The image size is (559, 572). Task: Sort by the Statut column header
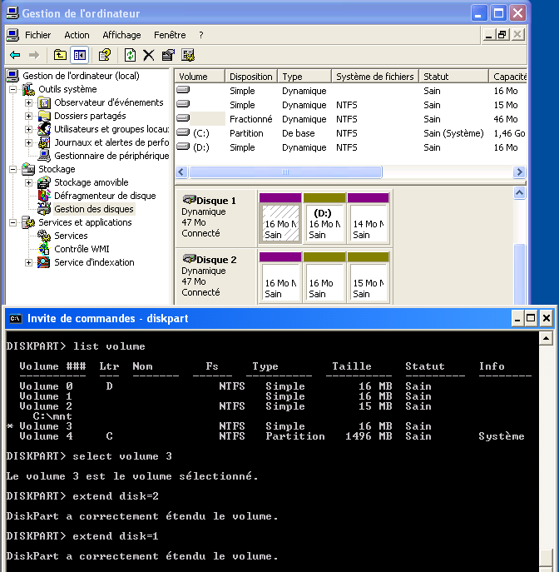click(x=453, y=77)
